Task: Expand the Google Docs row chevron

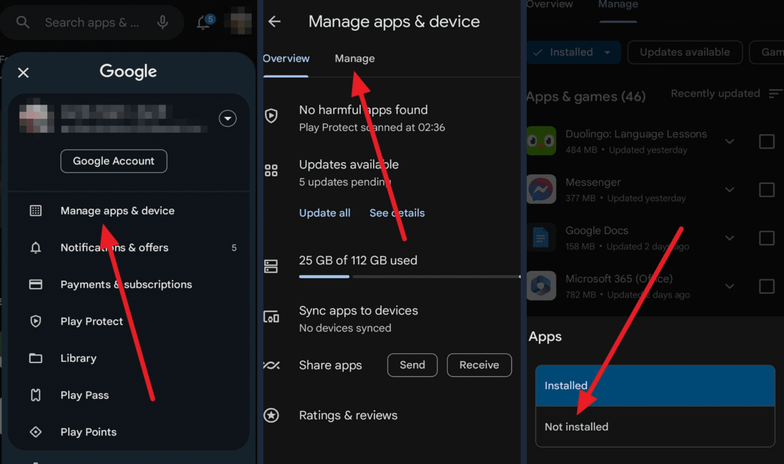Action: pos(730,238)
